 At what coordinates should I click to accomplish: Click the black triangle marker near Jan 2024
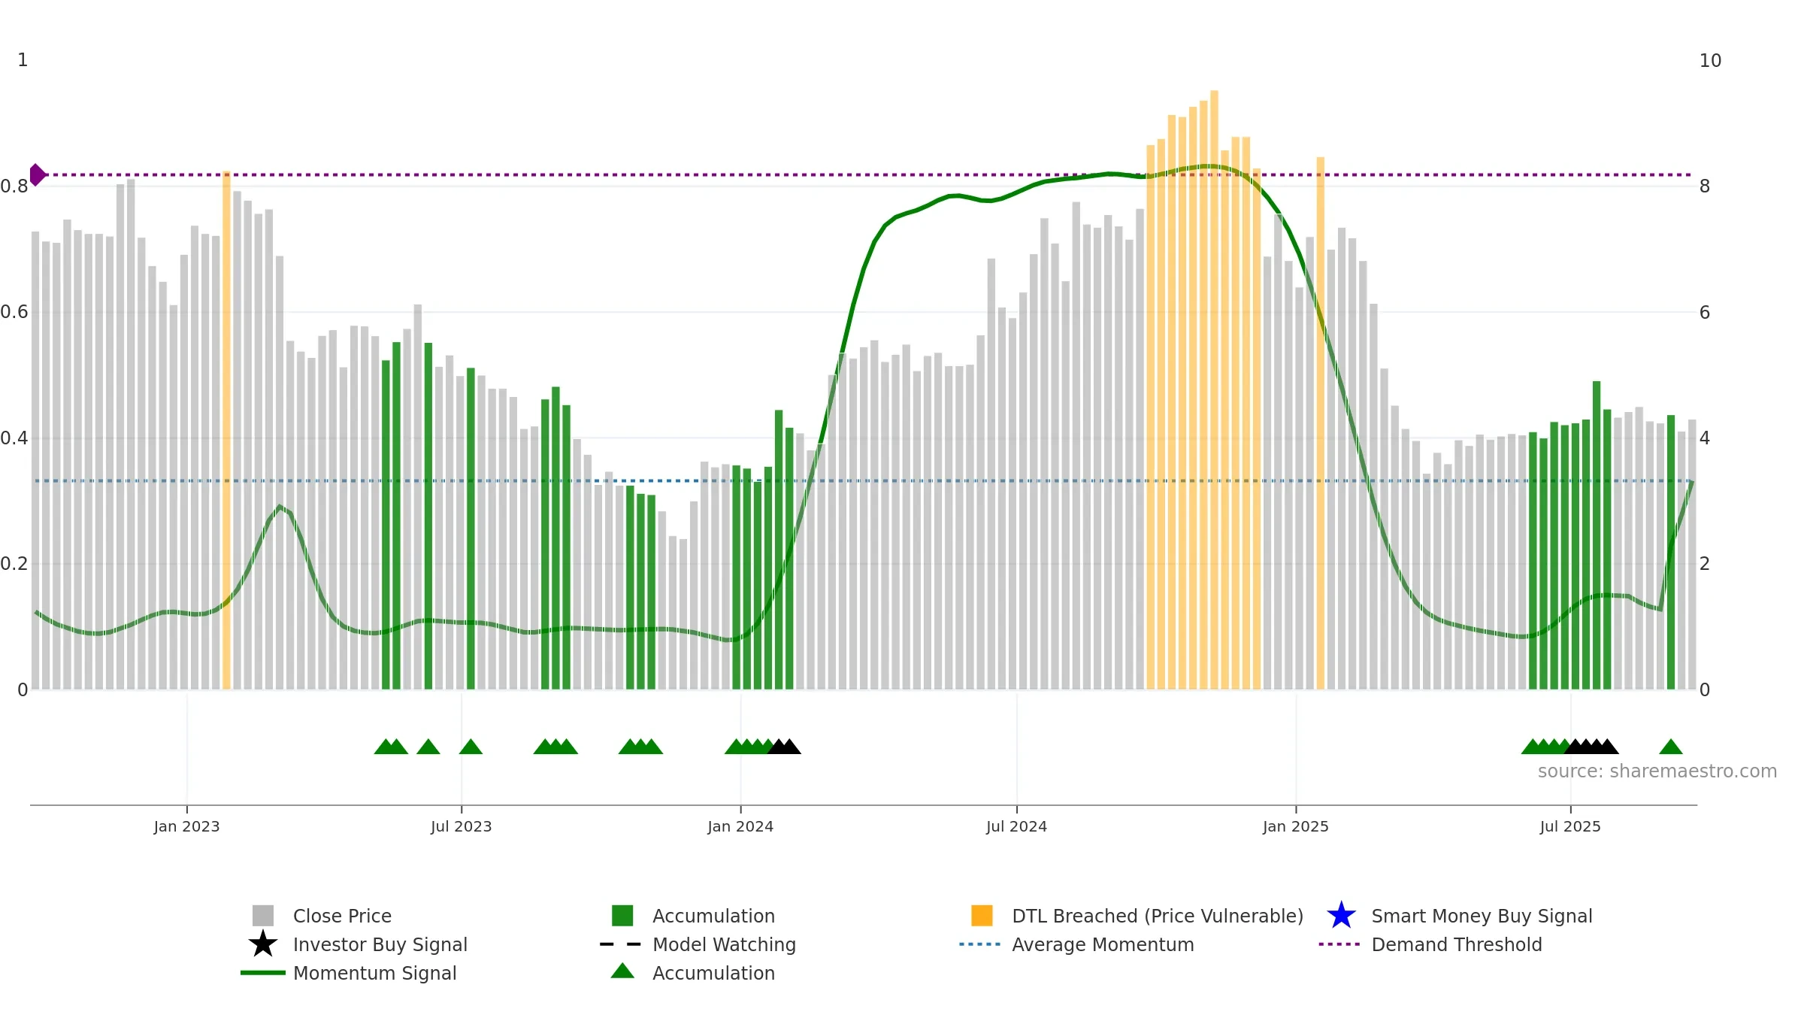pyautogui.click(x=785, y=746)
